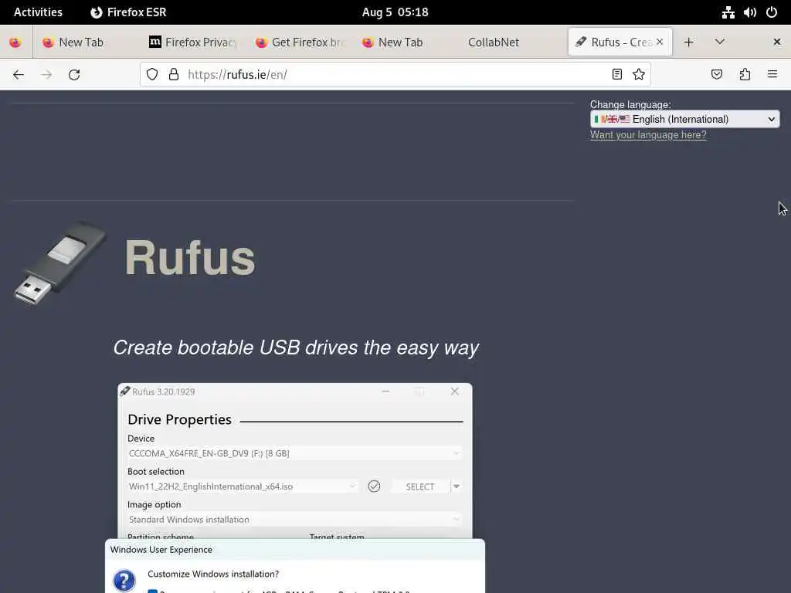Click 'Create bootable USB drives the easy way'
This screenshot has width=791, height=593.
coord(296,348)
